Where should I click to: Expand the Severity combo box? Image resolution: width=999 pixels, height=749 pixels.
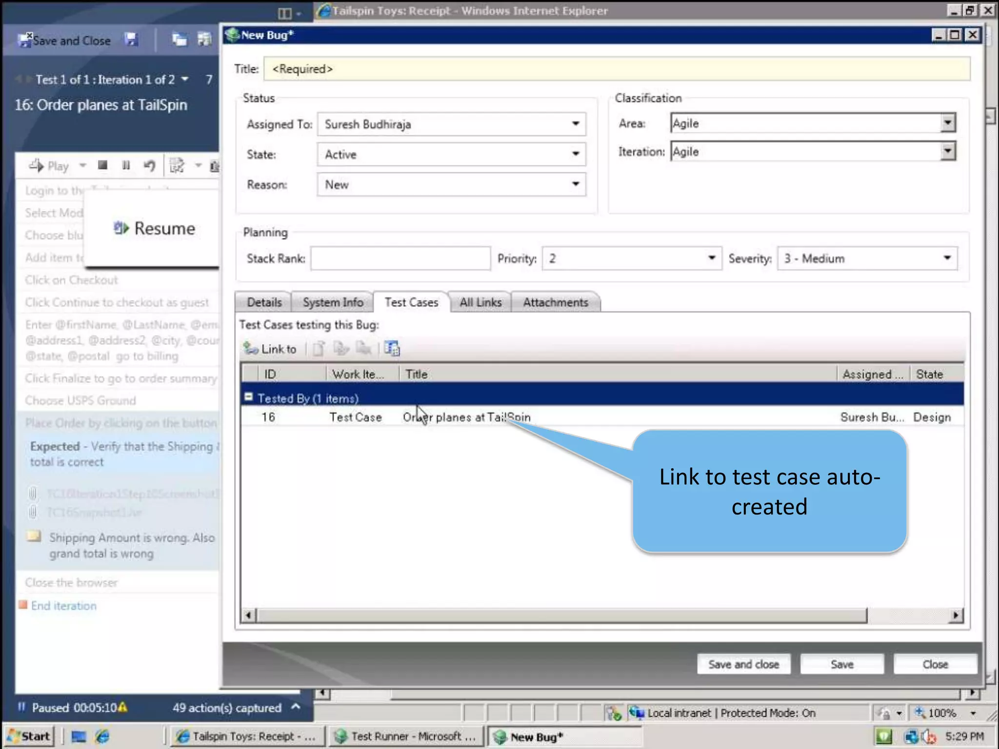coord(947,258)
